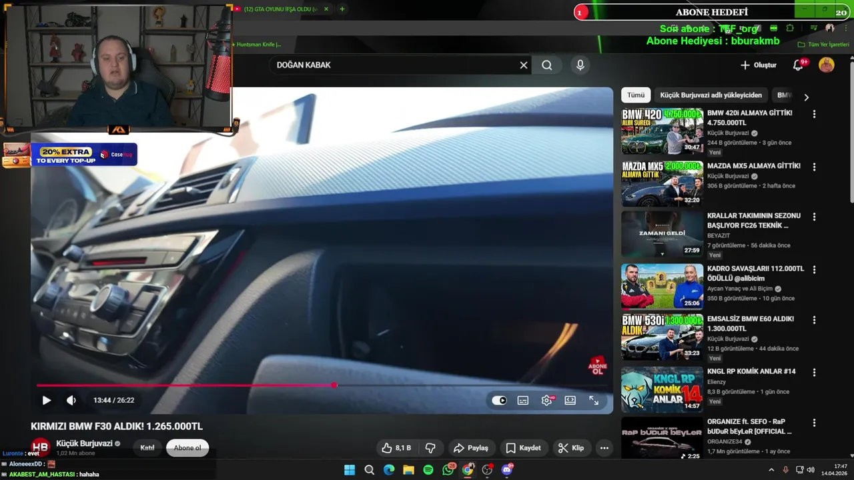Open the Chrome extensions puzzle icon
Viewport: 854px width, 480px height.
(790, 28)
